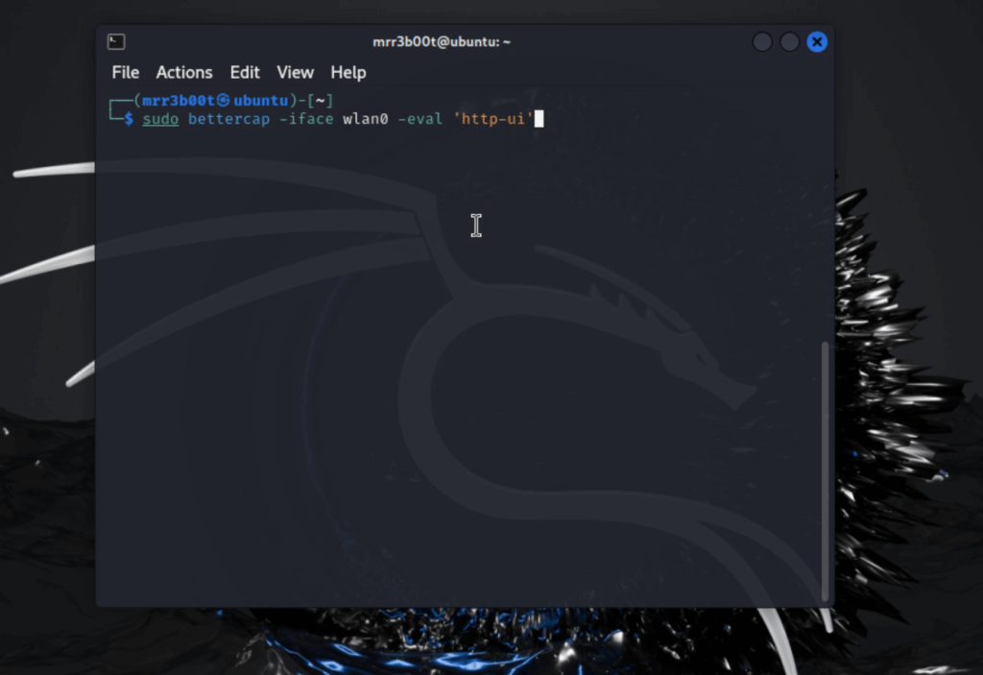
Task: Open the File menu
Action: coord(125,72)
